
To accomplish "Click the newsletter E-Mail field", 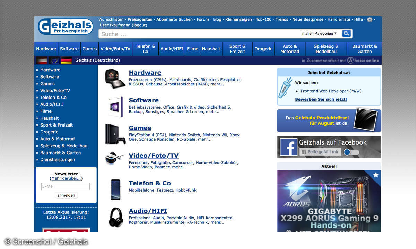I will tap(66, 186).
